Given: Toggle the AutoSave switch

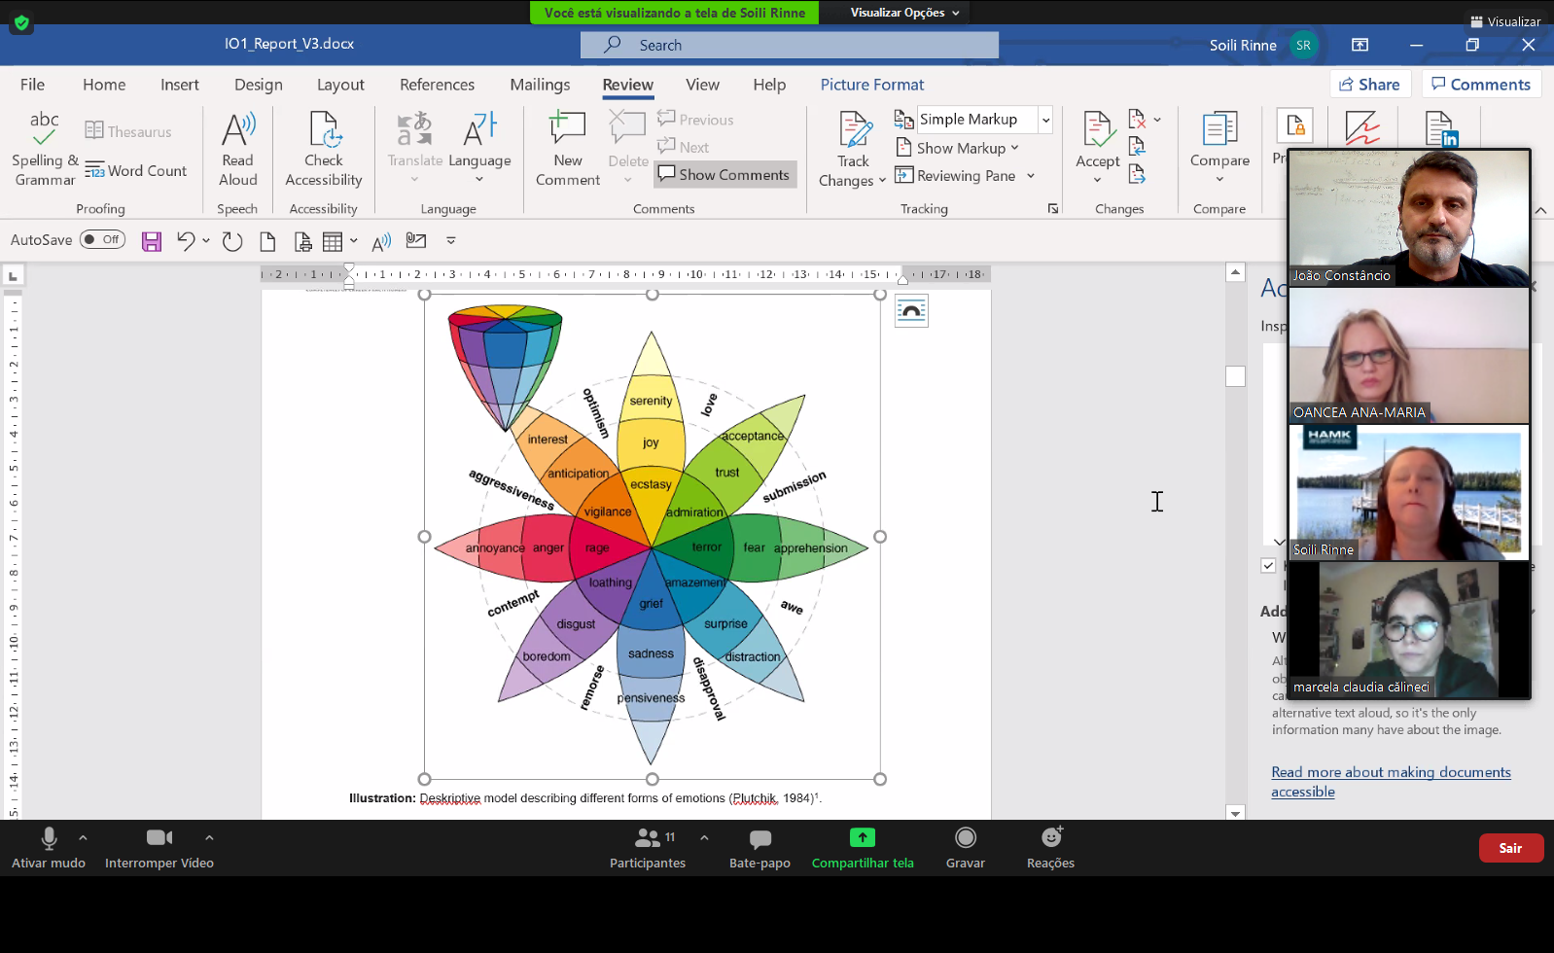Looking at the screenshot, I should pos(102,240).
